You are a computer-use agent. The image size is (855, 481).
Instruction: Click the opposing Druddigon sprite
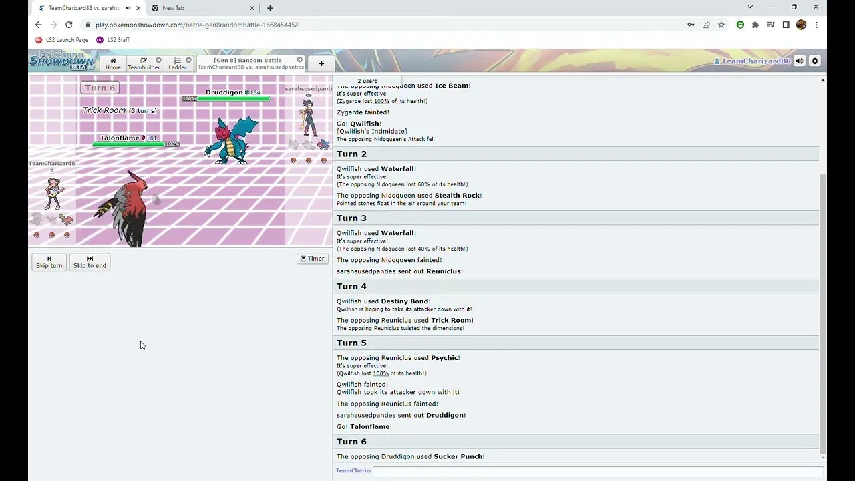pyautogui.click(x=231, y=140)
